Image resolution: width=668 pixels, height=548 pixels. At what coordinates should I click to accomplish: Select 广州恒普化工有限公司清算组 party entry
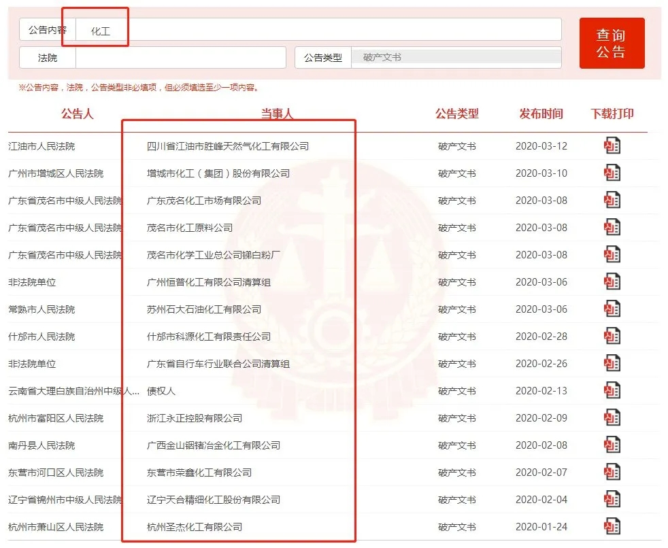pyautogui.click(x=209, y=282)
